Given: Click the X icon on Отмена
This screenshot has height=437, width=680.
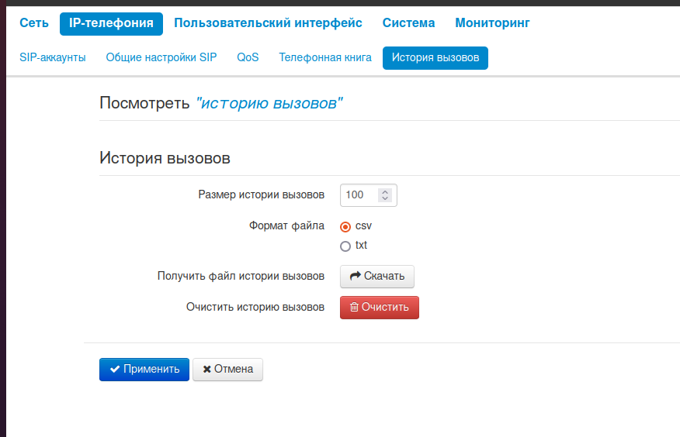Looking at the screenshot, I should [x=207, y=370].
